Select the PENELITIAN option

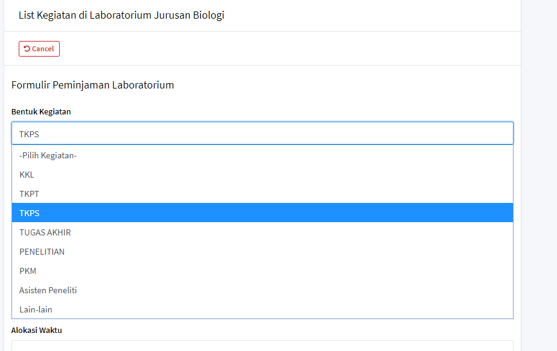42,252
